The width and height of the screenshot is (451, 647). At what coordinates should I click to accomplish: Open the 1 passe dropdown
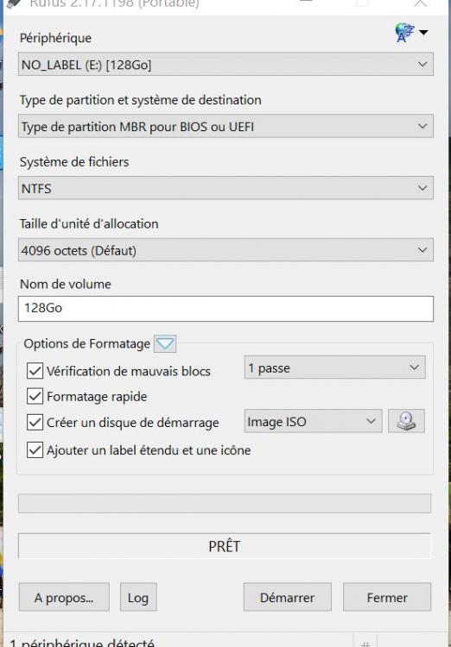click(x=335, y=367)
